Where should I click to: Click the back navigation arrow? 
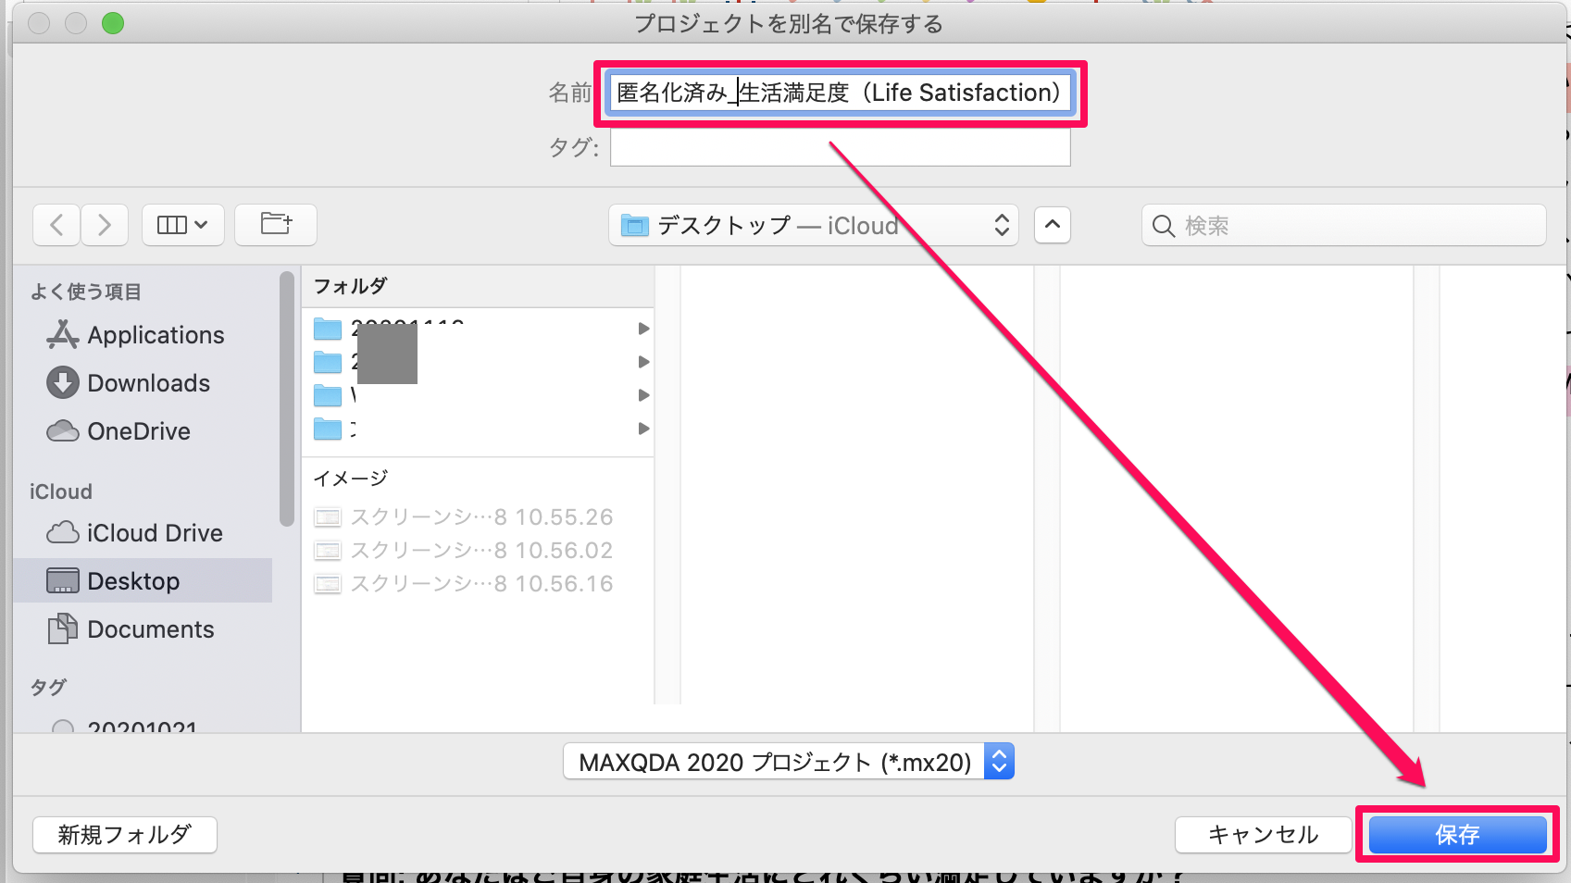click(x=56, y=225)
